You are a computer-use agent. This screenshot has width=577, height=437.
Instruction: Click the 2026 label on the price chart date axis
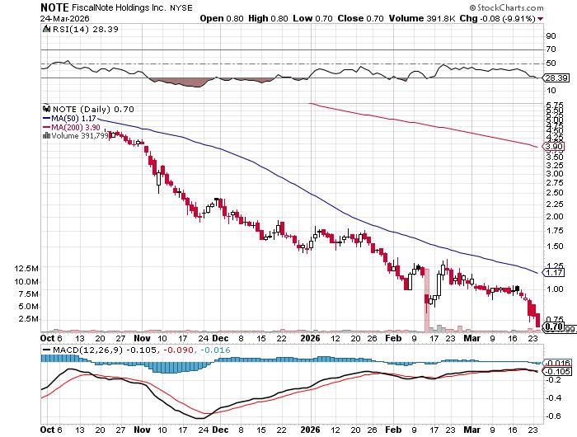tap(310, 338)
